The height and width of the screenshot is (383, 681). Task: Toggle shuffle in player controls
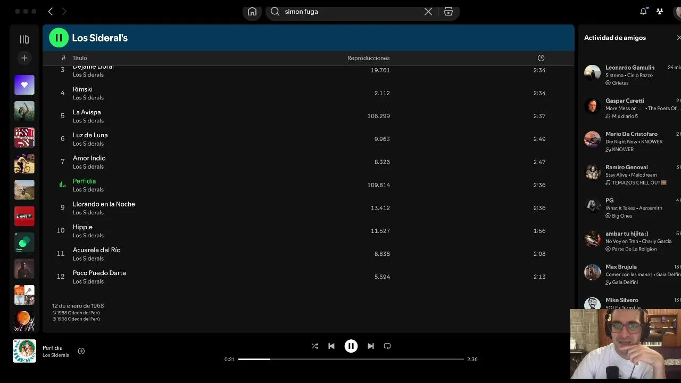(315, 346)
